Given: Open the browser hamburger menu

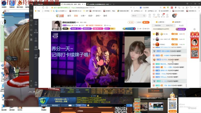Looking at the screenshot, I should coord(199,8).
